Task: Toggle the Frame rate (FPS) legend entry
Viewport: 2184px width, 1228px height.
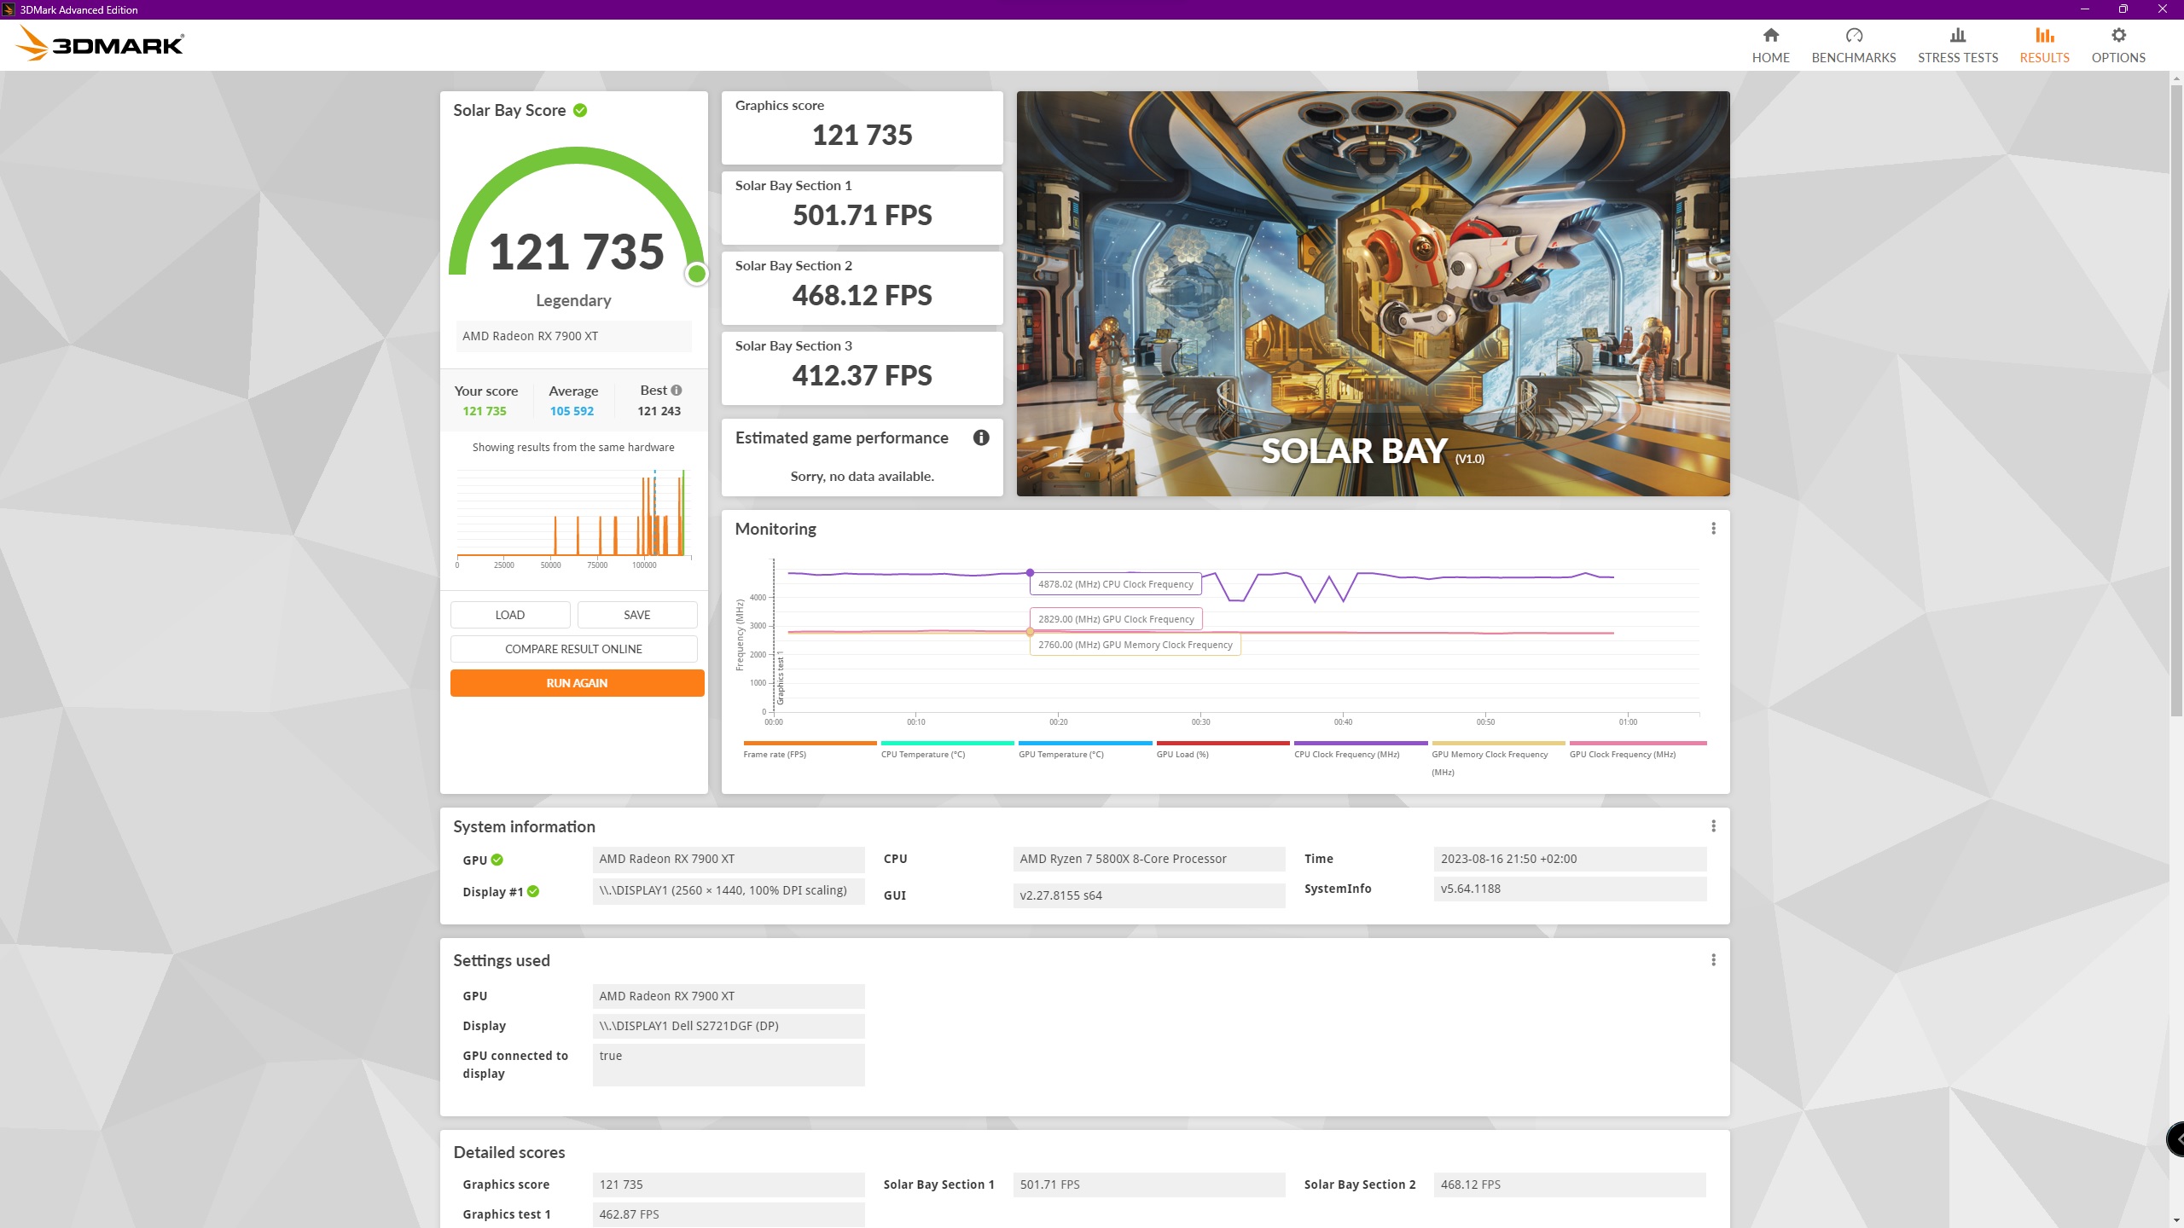Action: (775, 754)
